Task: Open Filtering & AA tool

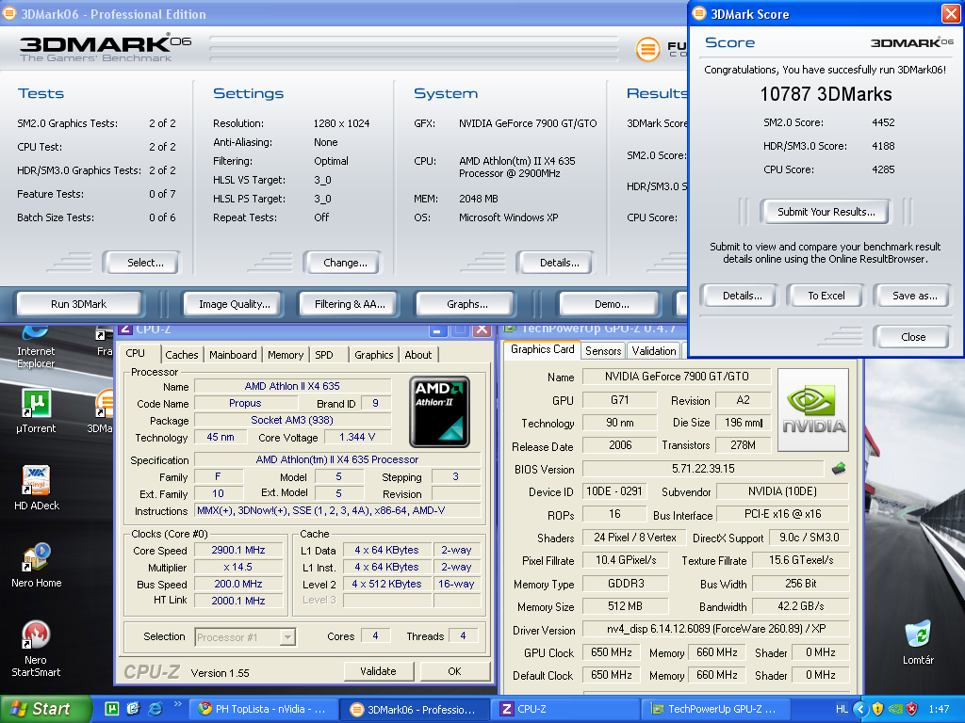Action: pos(350,304)
